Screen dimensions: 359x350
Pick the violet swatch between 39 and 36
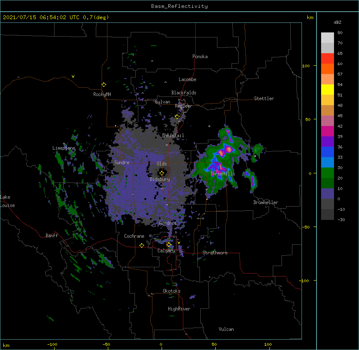point(327,142)
